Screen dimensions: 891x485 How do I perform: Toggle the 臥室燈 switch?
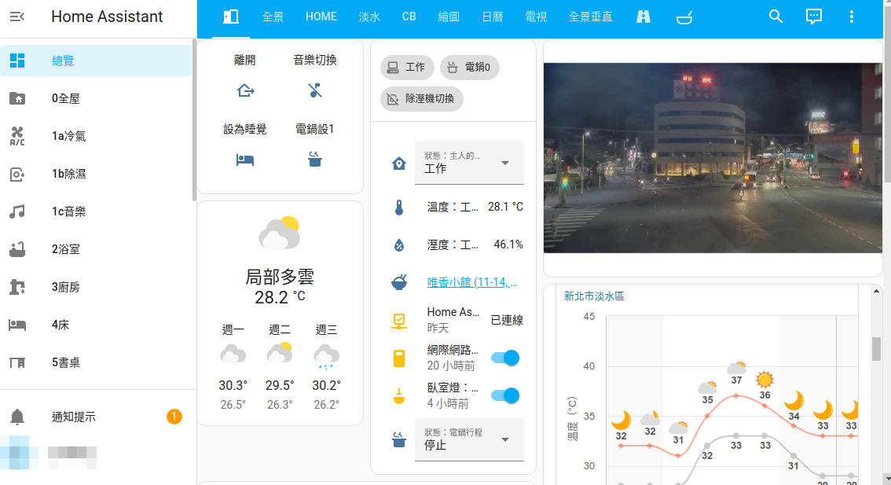coord(505,395)
